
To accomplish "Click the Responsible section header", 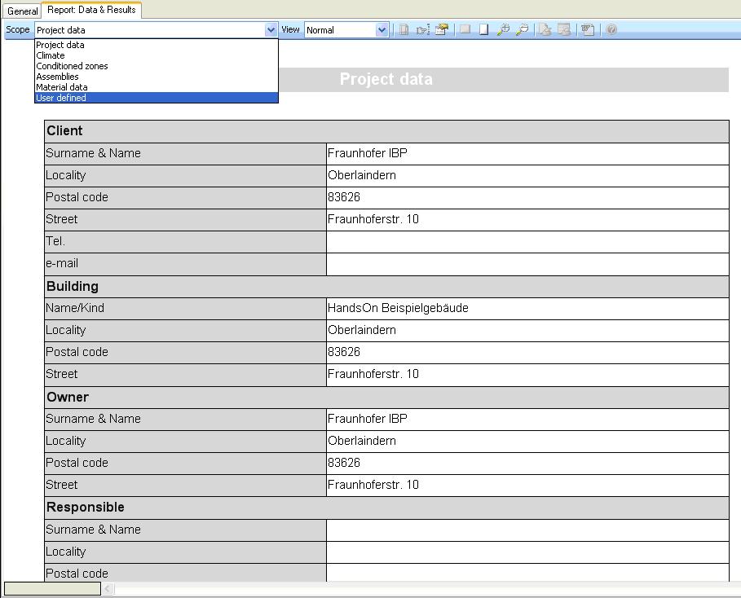I will click(386, 508).
